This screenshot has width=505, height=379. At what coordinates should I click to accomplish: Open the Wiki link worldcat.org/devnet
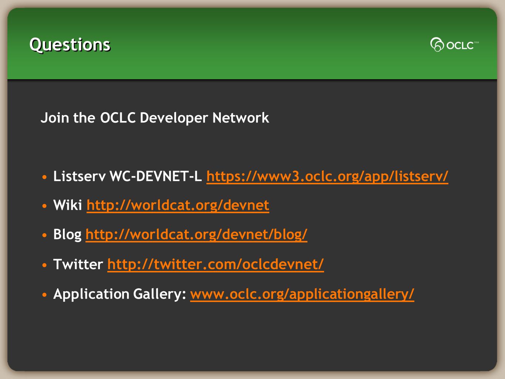(178, 205)
